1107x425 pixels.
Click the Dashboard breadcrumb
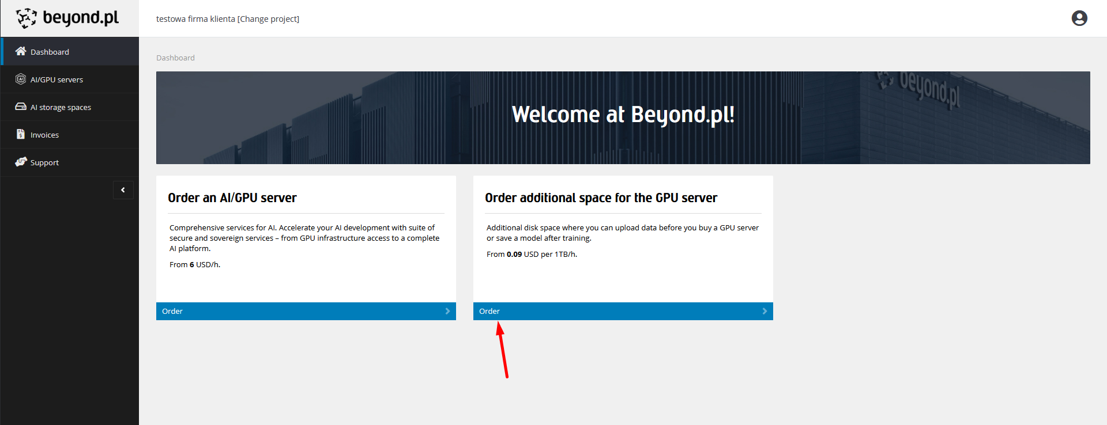click(x=175, y=58)
